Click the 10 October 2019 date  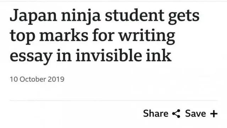click(37, 79)
